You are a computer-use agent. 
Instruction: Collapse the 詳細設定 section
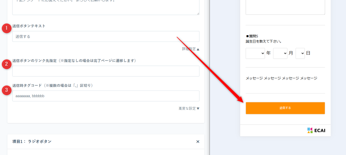pos(191,49)
